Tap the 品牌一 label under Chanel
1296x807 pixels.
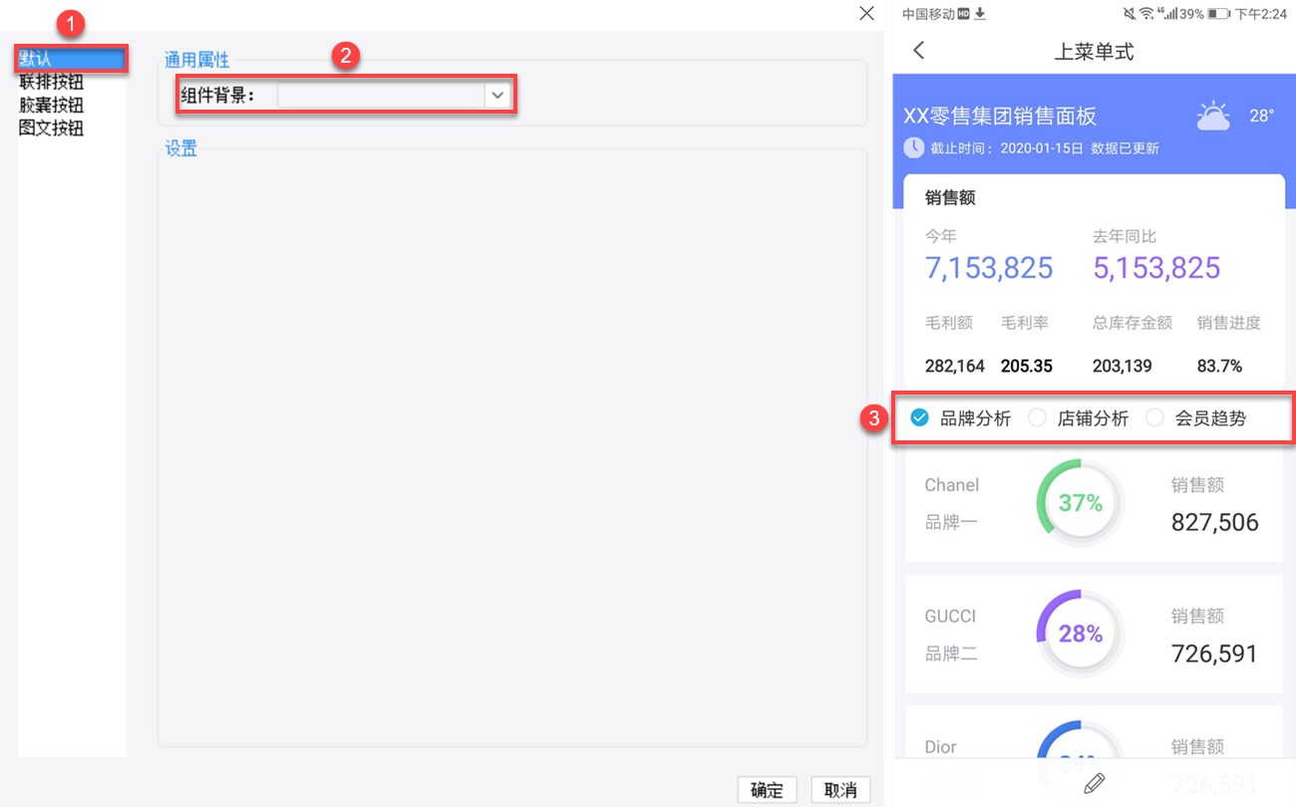point(951,522)
